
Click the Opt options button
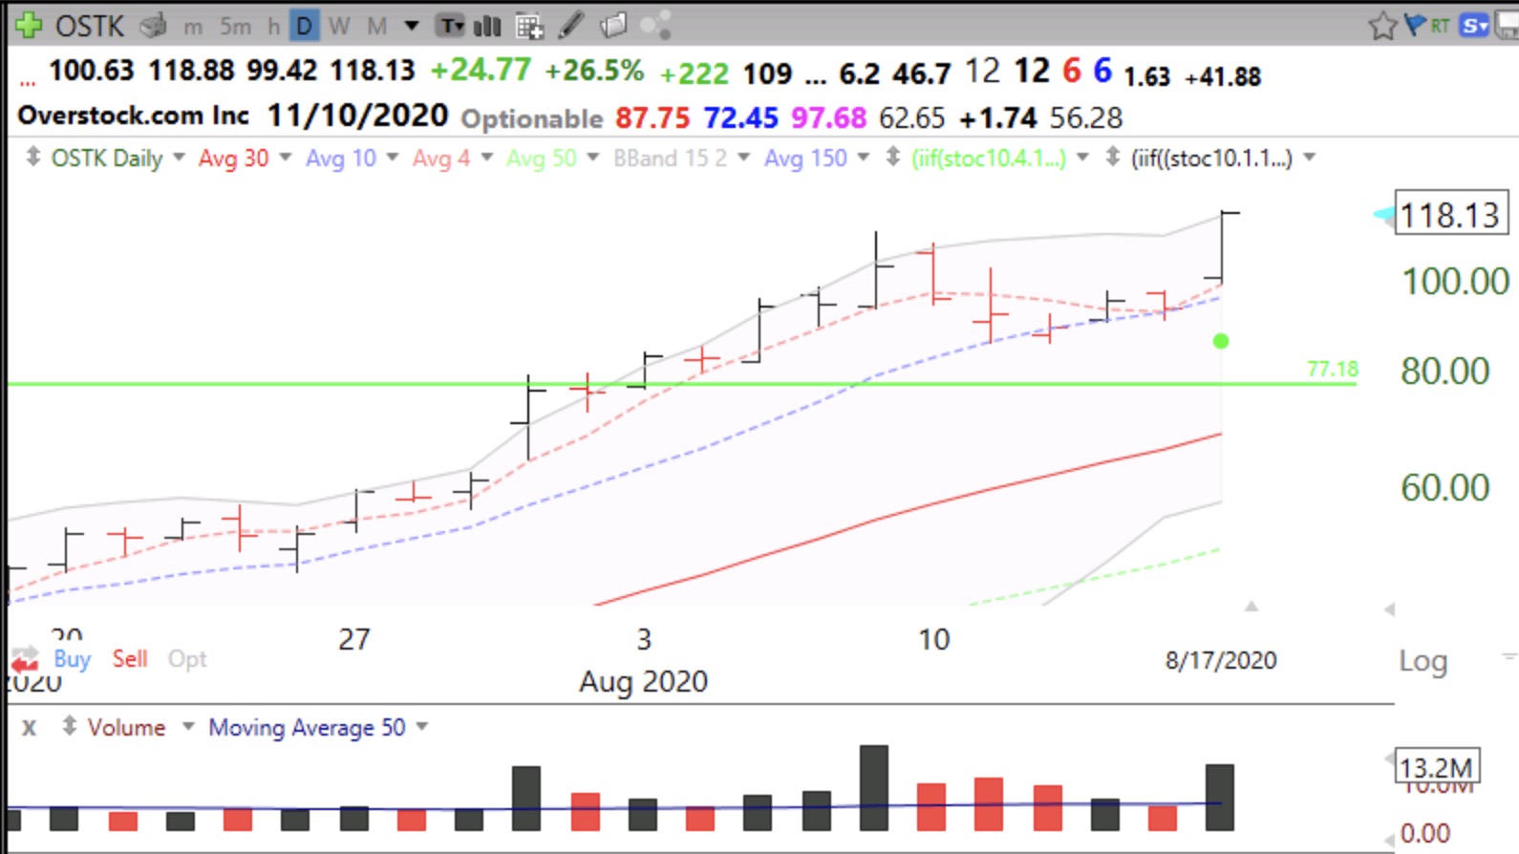point(187,659)
